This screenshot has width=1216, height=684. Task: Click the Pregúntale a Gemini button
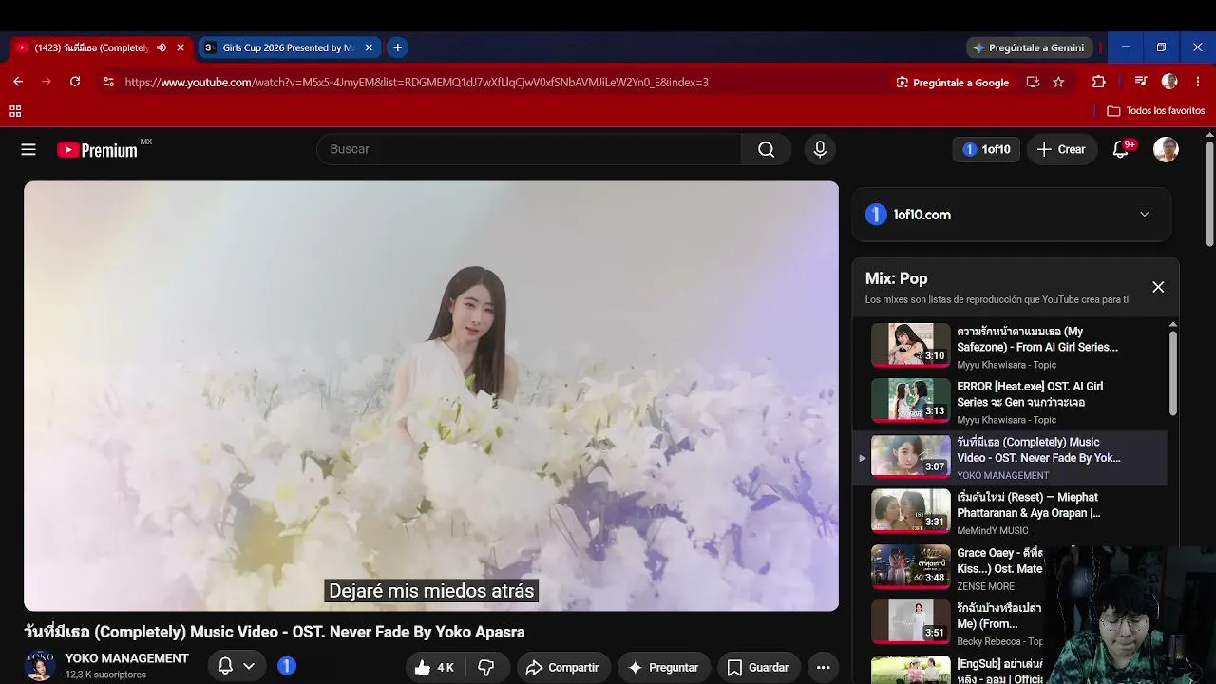[x=1029, y=47]
